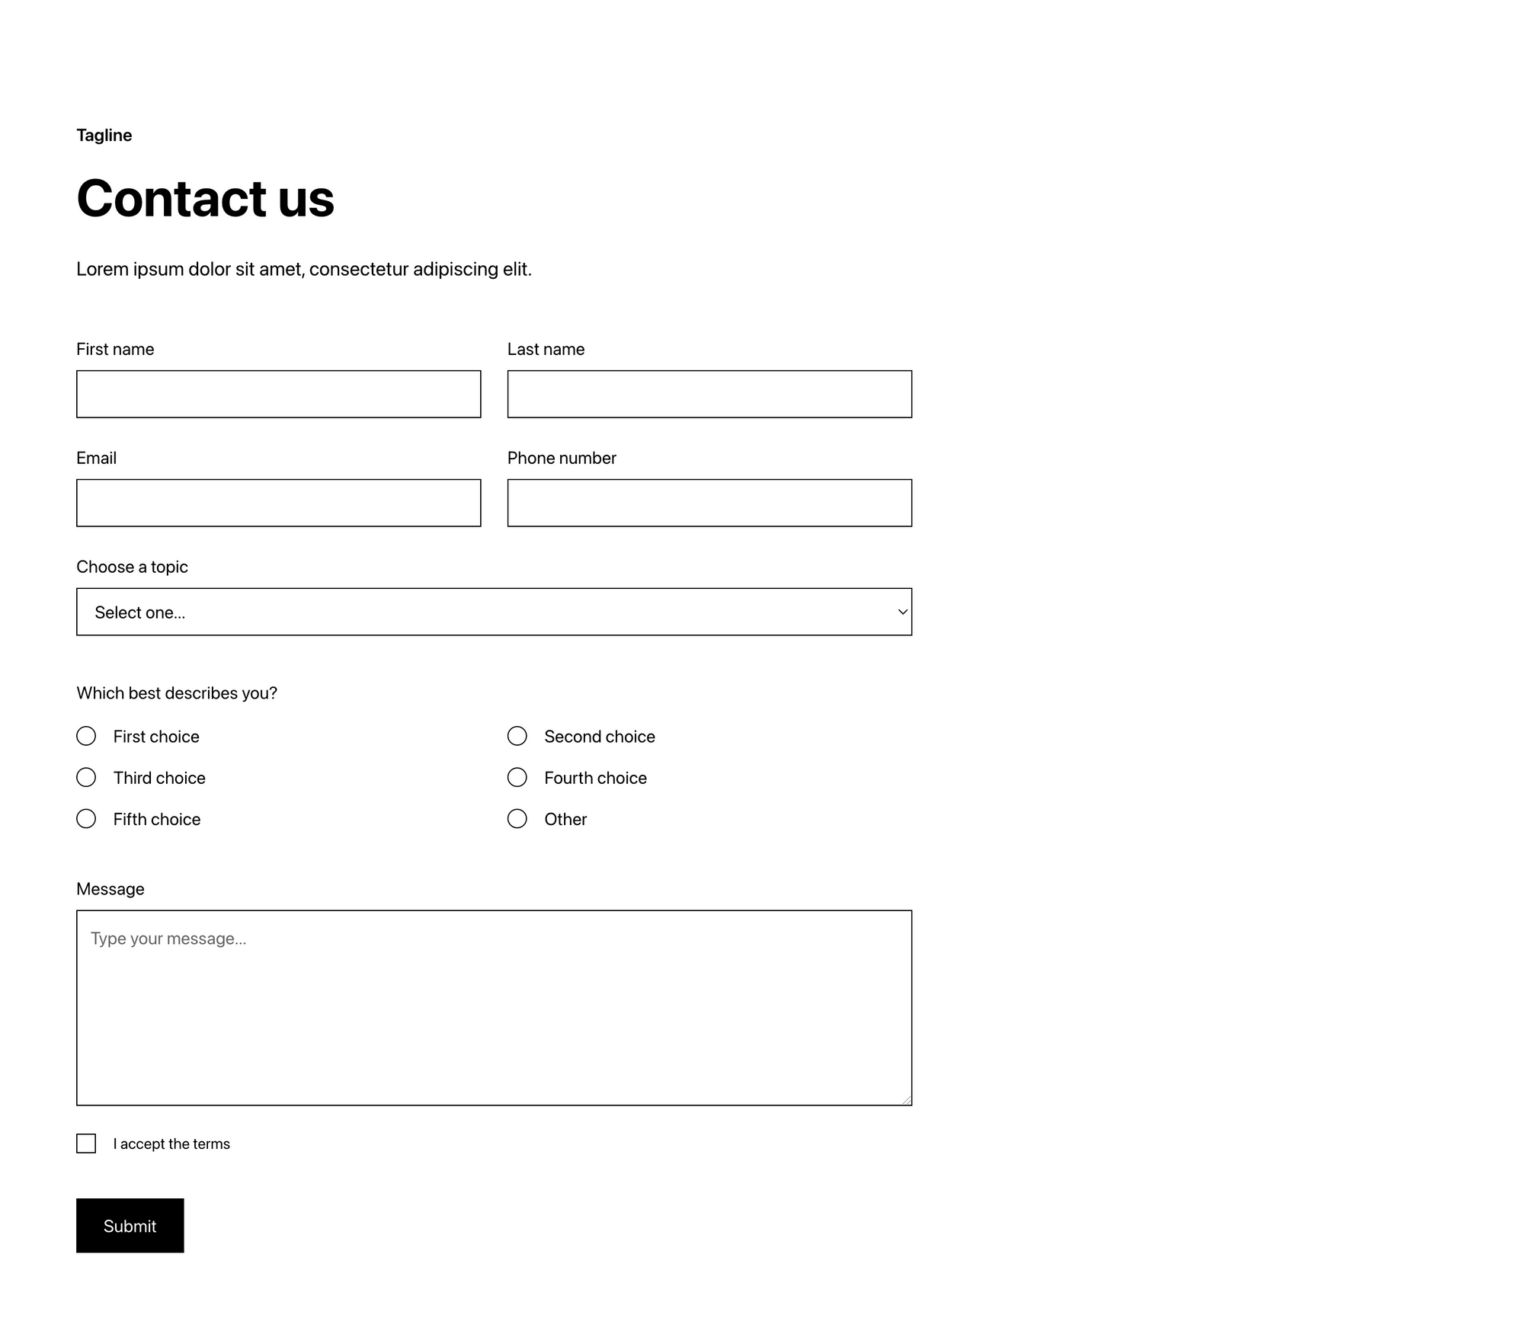Select the 'Fourth choice' radio button
Screen dimensions: 1524x1321
pyautogui.click(x=517, y=777)
